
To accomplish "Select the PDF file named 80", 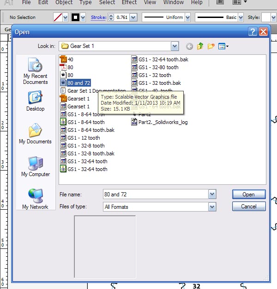I will tap(66, 67).
